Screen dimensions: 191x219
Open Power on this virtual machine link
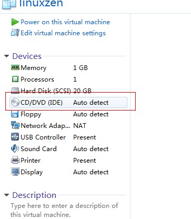pos(65,22)
